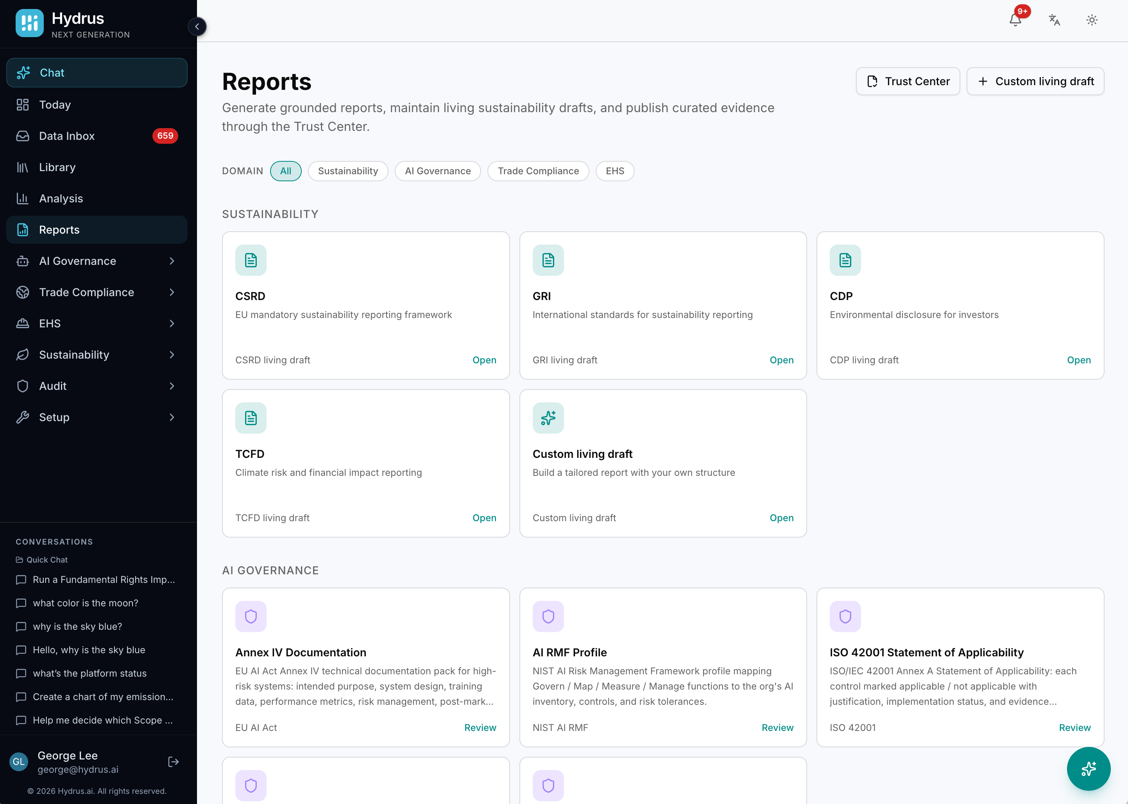Viewport: 1128px width, 804px height.
Task: Expand the EHS sidebar chevron
Action: click(x=172, y=323)
